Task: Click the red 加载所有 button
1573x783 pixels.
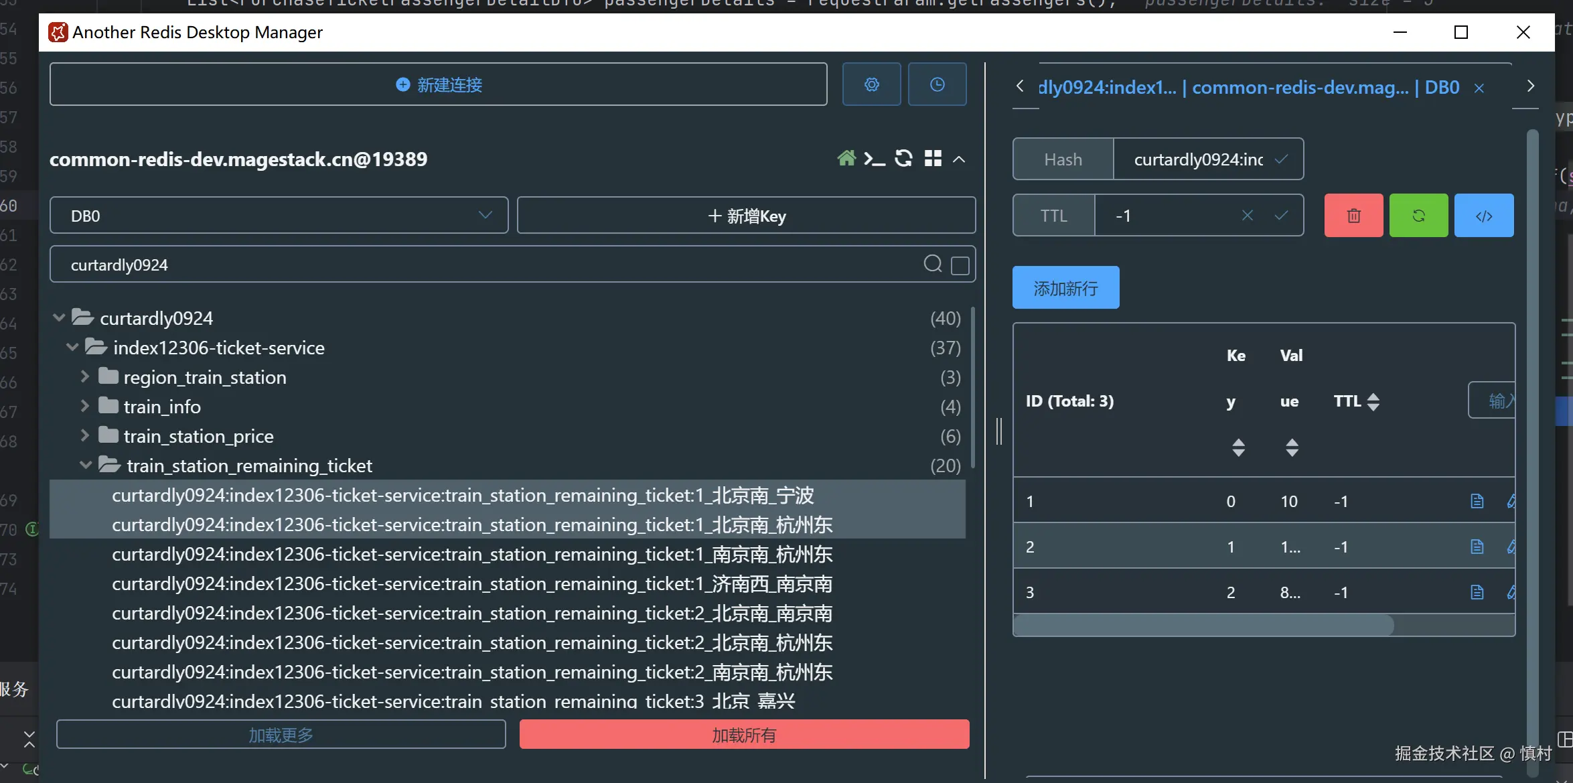Action: coord(744,735)
